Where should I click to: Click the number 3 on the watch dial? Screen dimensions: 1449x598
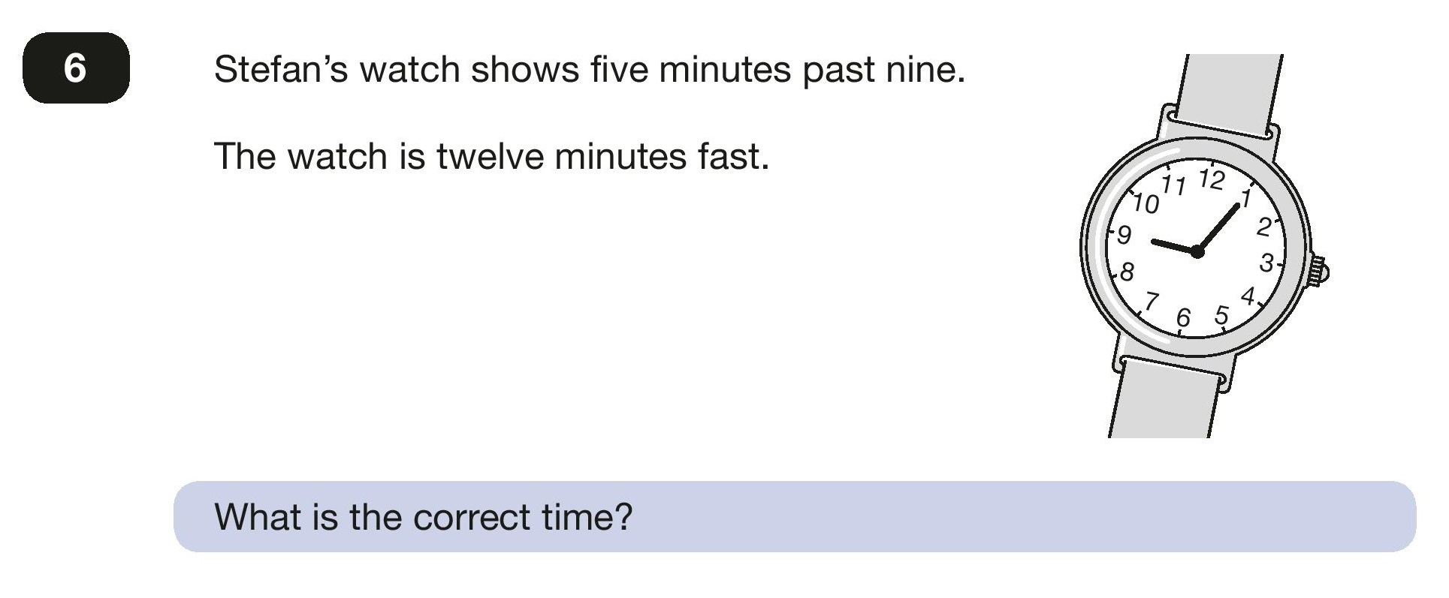[1266, 263]
